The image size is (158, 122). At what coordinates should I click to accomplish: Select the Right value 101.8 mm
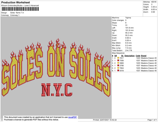pos(130,30)
